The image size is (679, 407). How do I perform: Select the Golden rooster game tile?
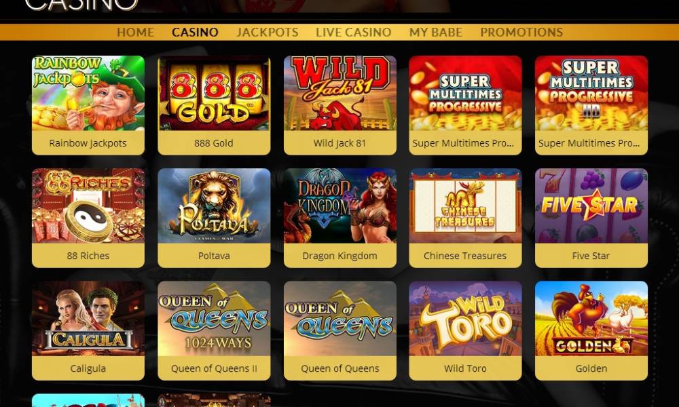click(591, 319)
